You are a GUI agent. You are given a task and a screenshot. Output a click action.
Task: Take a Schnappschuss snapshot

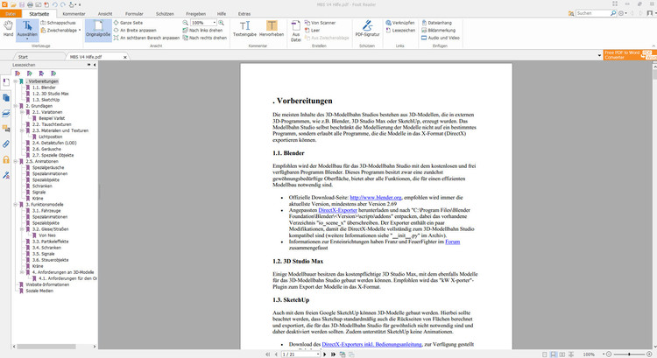tap(58, 23)
